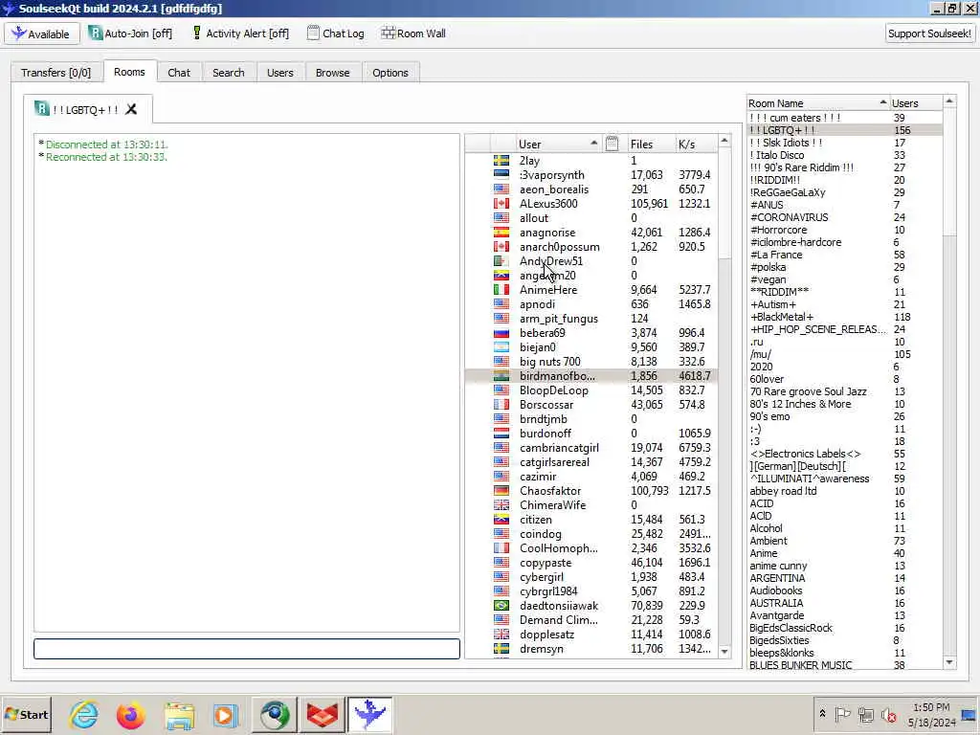The height and width of the screenshot is (735, 980).
Task: Click the flag icon beside biejan0
Action: [501, 347]
